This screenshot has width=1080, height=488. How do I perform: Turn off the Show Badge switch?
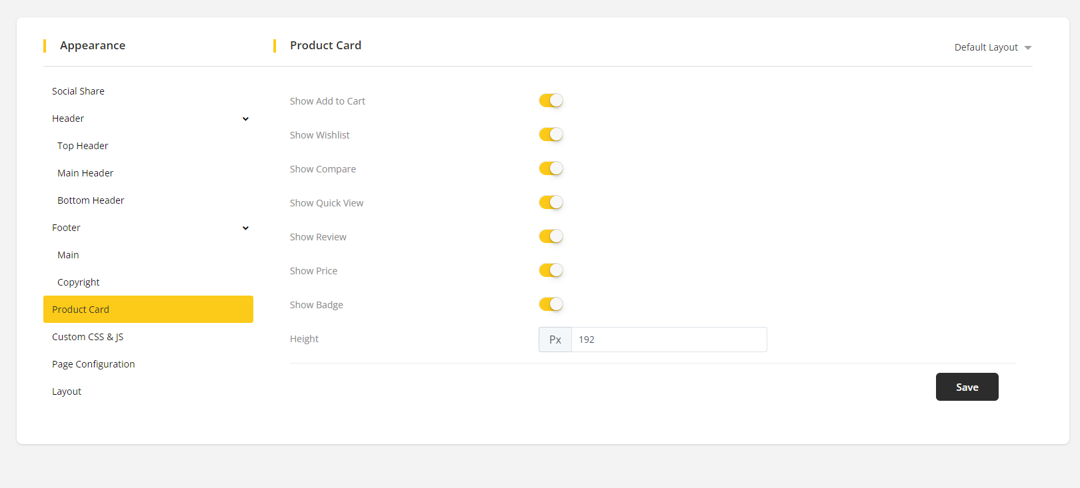pyautogui.click(x=551, y=304)
